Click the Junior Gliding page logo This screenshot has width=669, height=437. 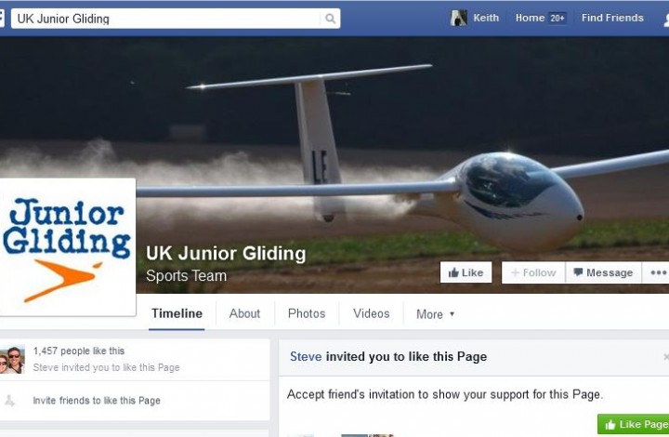[x=68, y=247]
